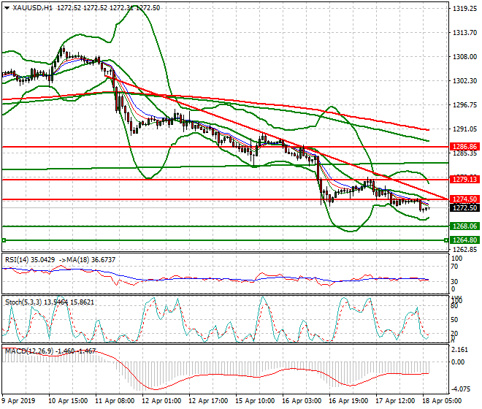Viewport: 482px width, 409px height.
Task: Select the 1279.13 red price label
Action: pyautogui.click(x=464, y=179)
